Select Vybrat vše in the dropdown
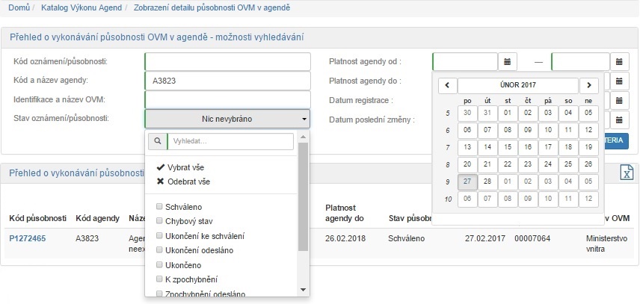Viewport: 640px width, 304px height. tap(182, 167)
